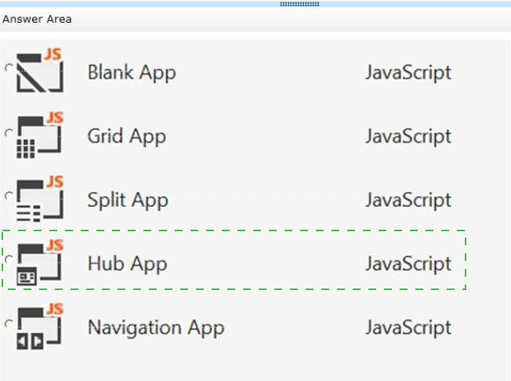
Task: Select the Hub App radio button
Action: 9,259
